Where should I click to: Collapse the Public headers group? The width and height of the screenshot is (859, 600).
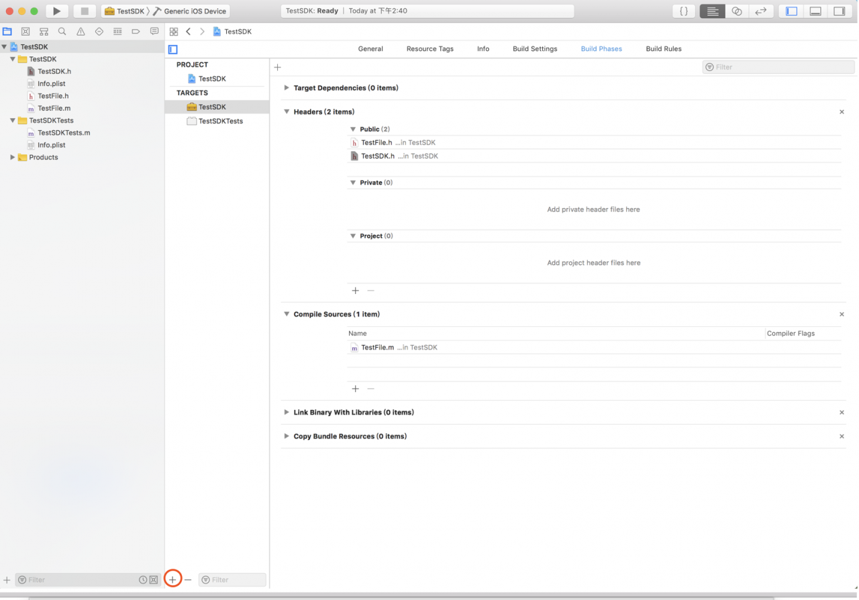[x=353, y=129]
